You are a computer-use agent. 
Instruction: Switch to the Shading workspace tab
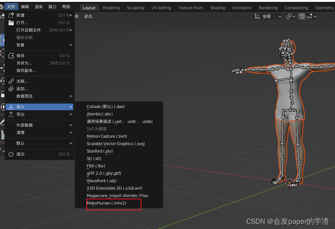pyautogui.click(x=217, y=8)
